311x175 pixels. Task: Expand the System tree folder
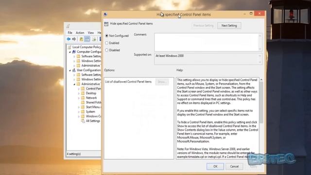click(x=79, y=112)
